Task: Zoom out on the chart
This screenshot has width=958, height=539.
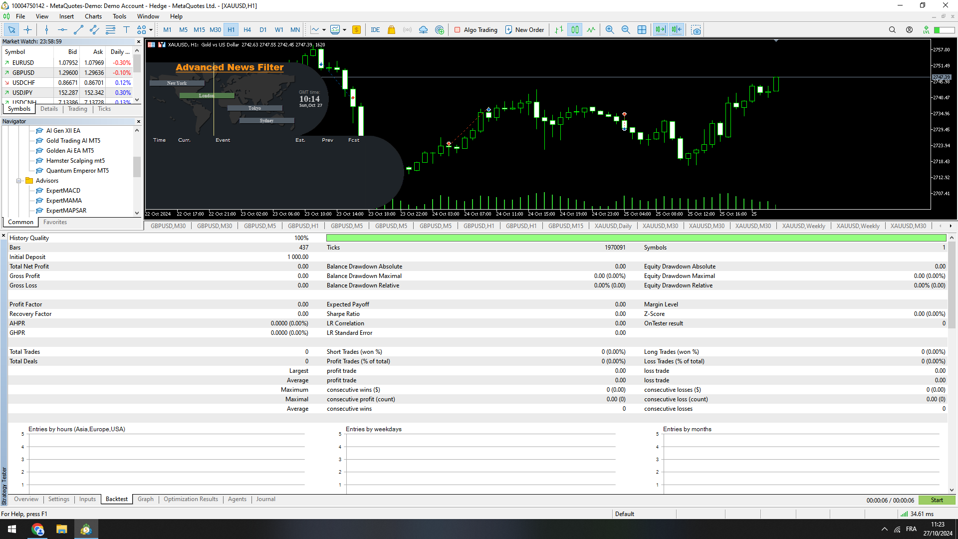Action: click(626, 30)
